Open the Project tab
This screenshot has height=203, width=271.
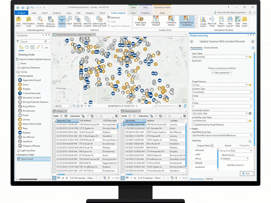pos(22,13)
